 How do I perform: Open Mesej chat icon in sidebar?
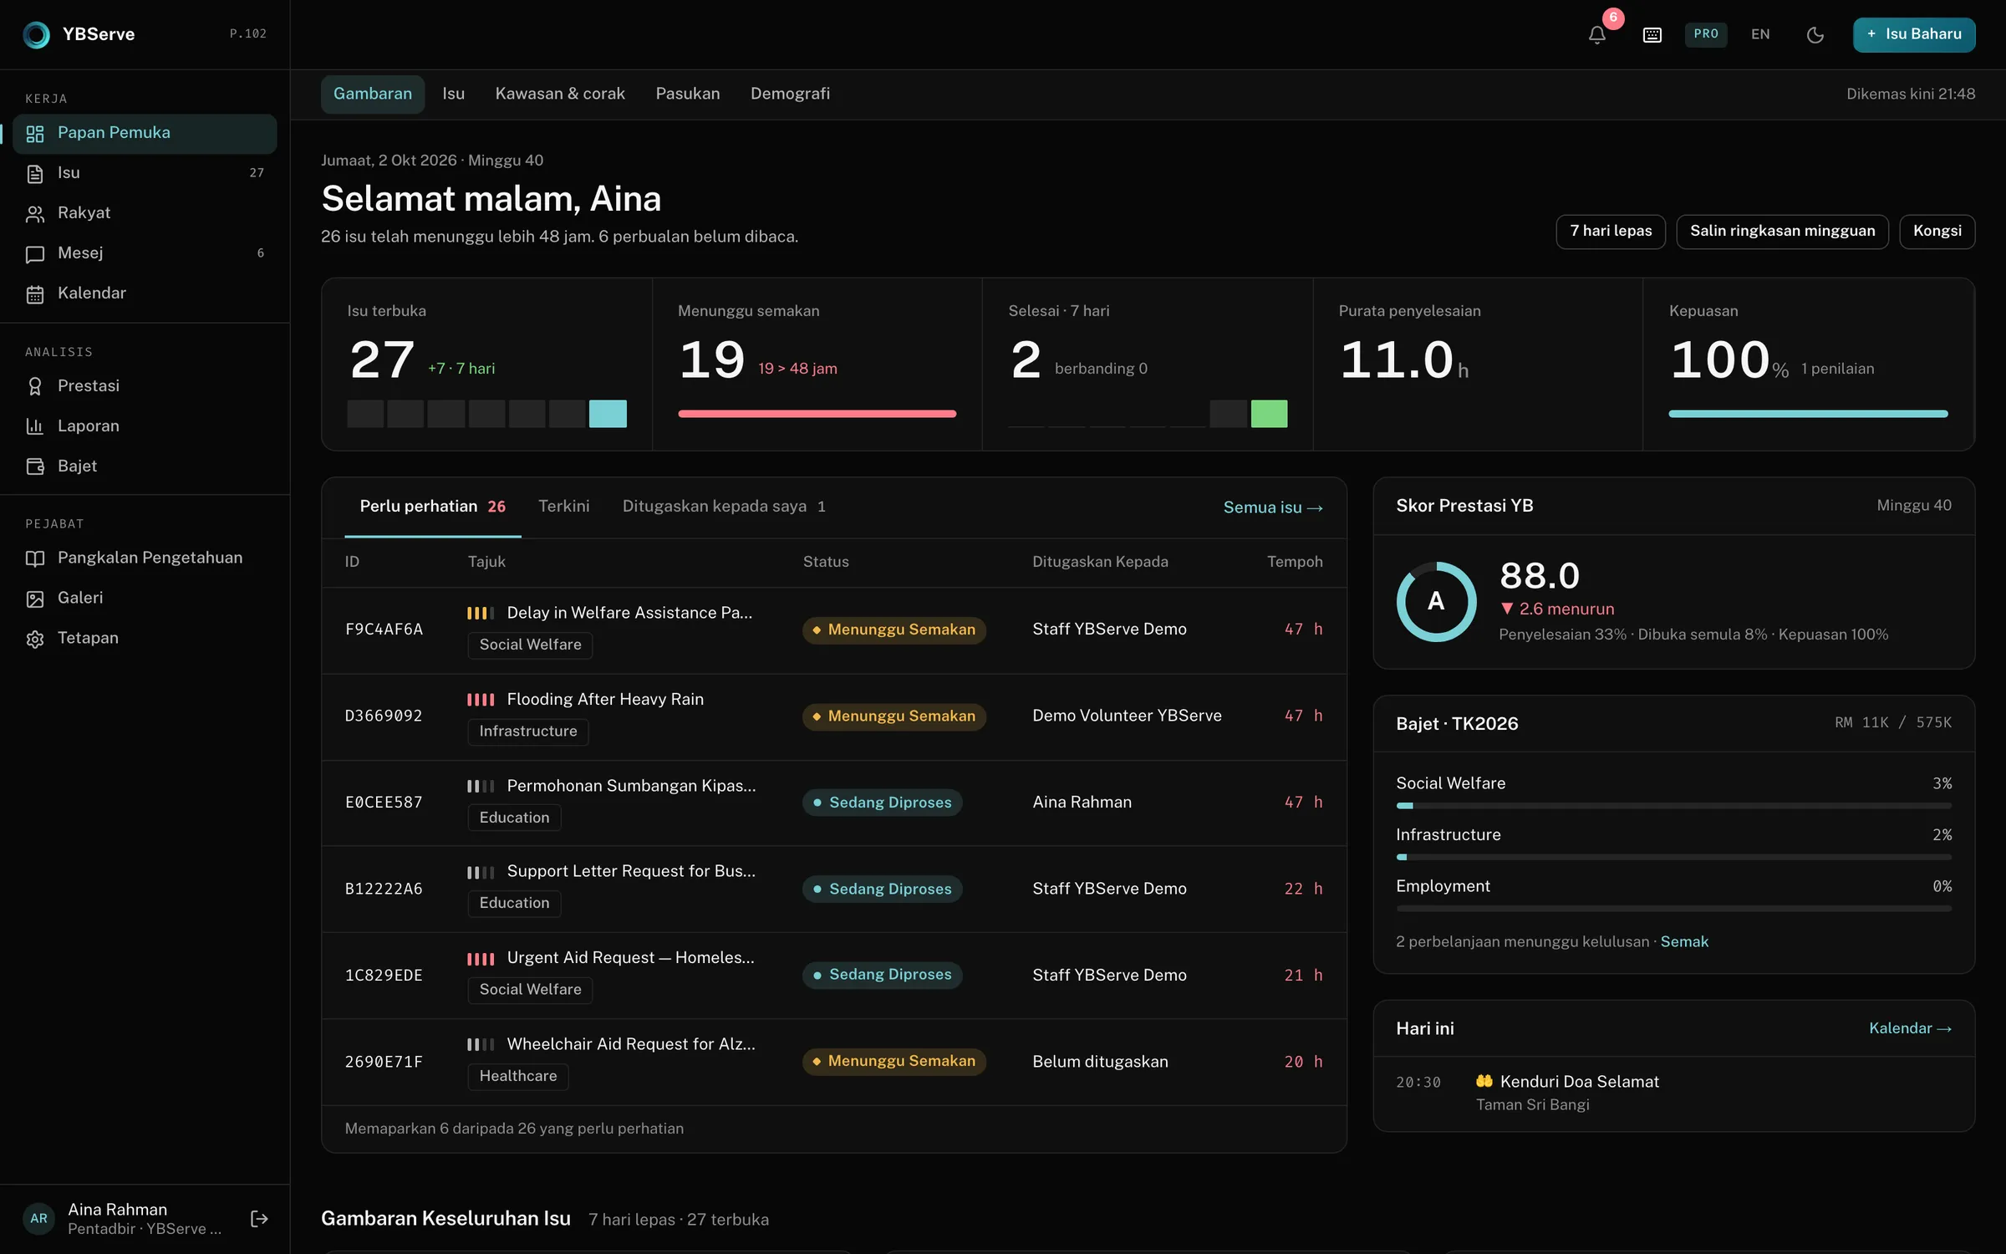pyautogui.click(x=34, y=253)
